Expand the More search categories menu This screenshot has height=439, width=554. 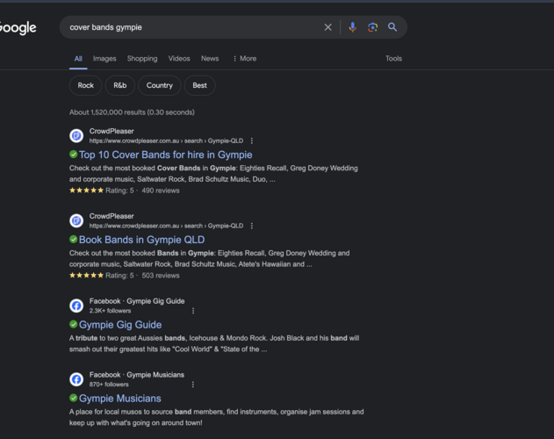[244, 59]
